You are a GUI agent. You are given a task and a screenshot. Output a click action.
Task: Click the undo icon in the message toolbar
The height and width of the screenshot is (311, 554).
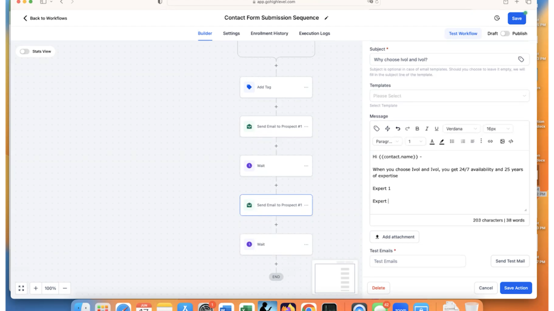click(398, 129)
